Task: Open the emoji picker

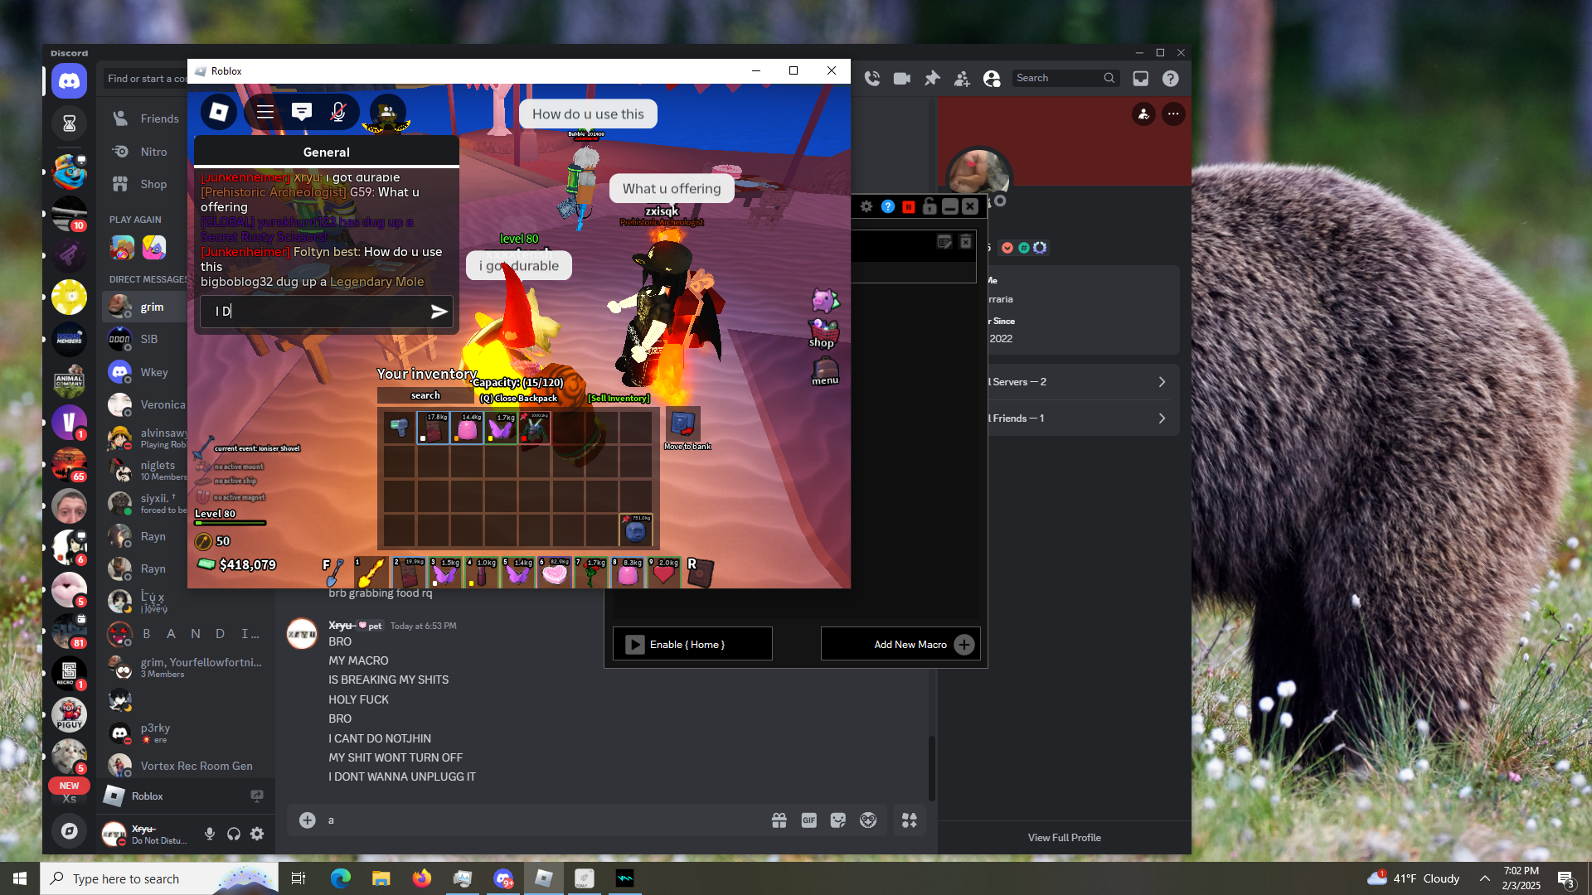Action: point(868,820)
